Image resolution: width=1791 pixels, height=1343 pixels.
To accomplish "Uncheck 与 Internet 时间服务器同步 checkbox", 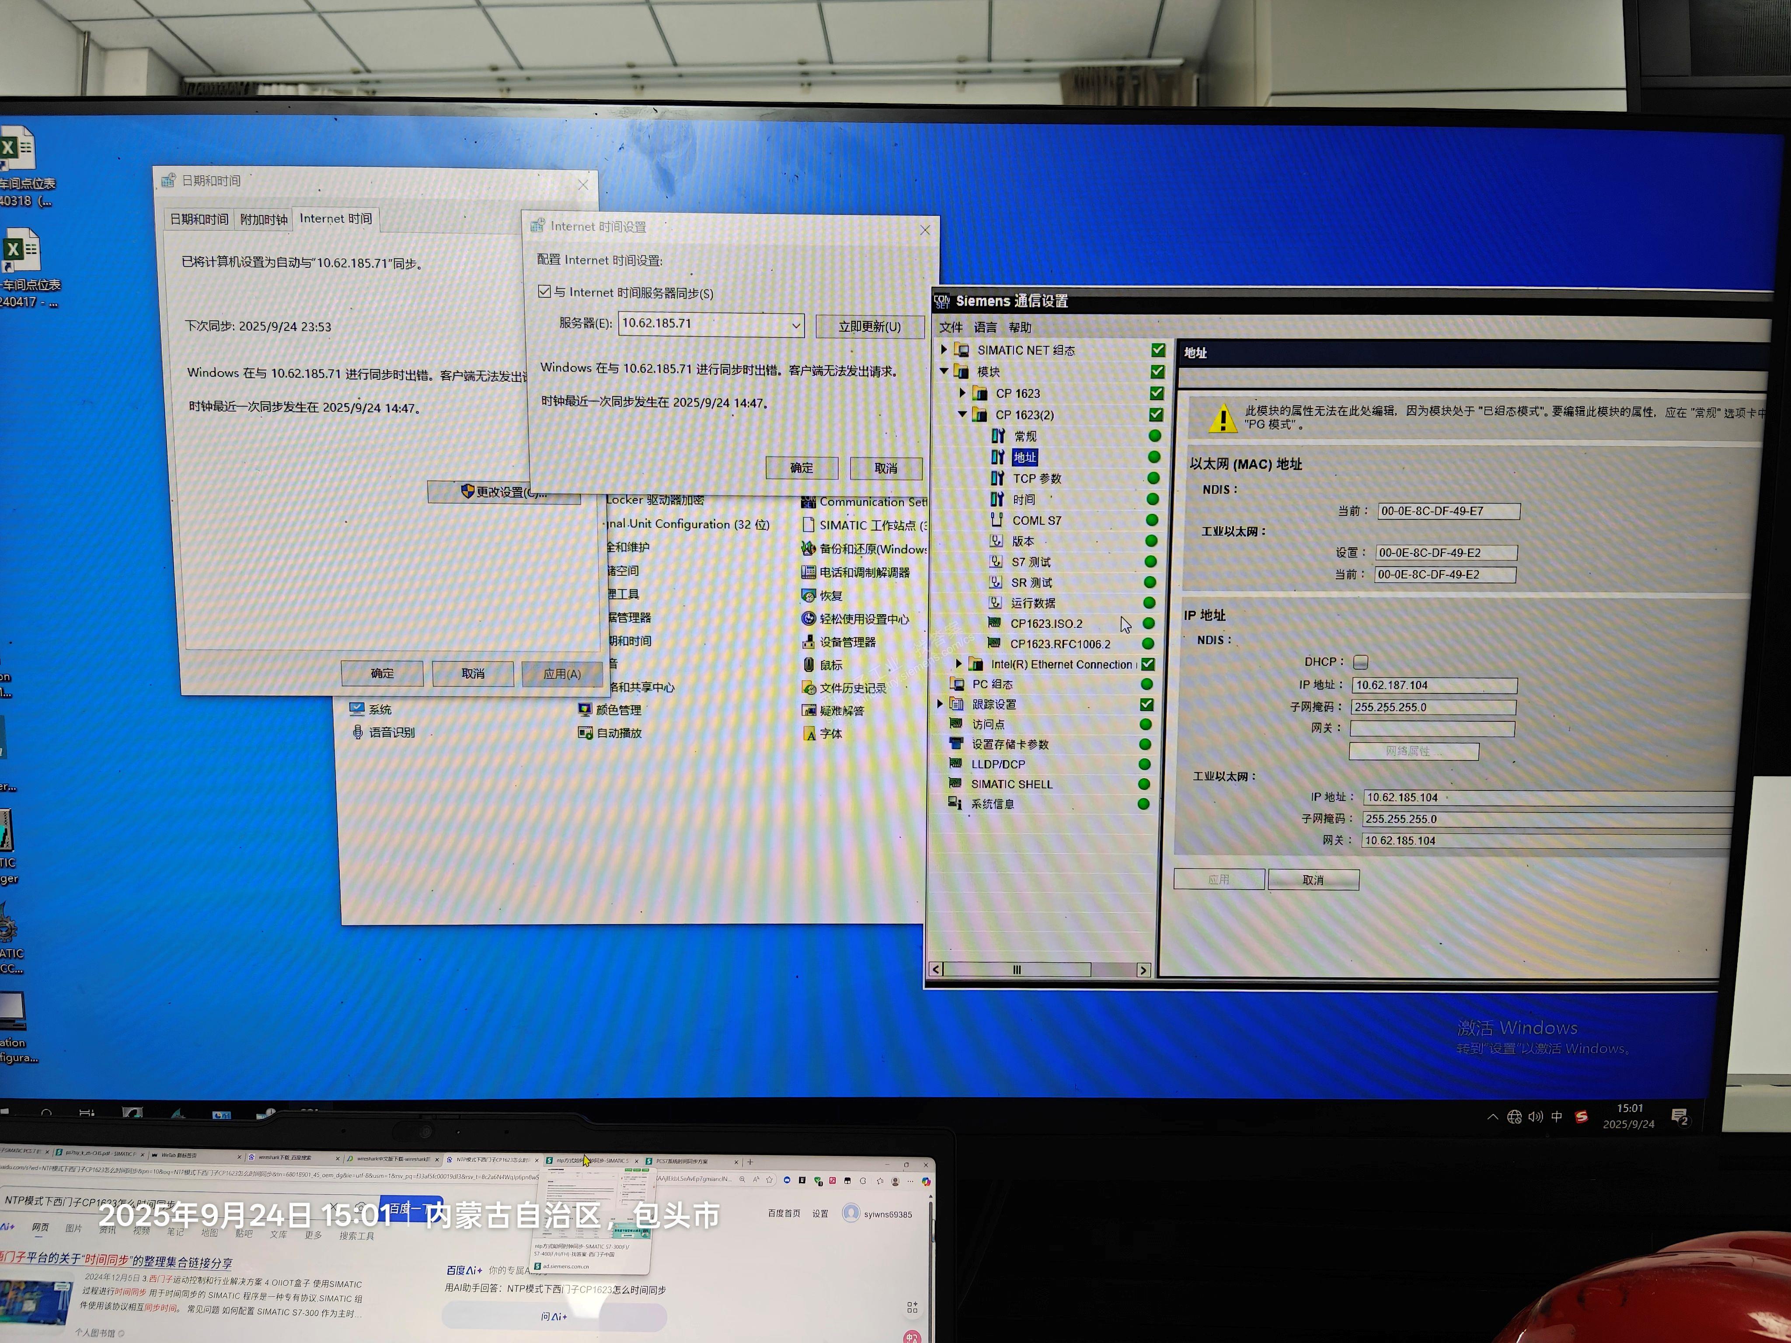I will 545,292.
